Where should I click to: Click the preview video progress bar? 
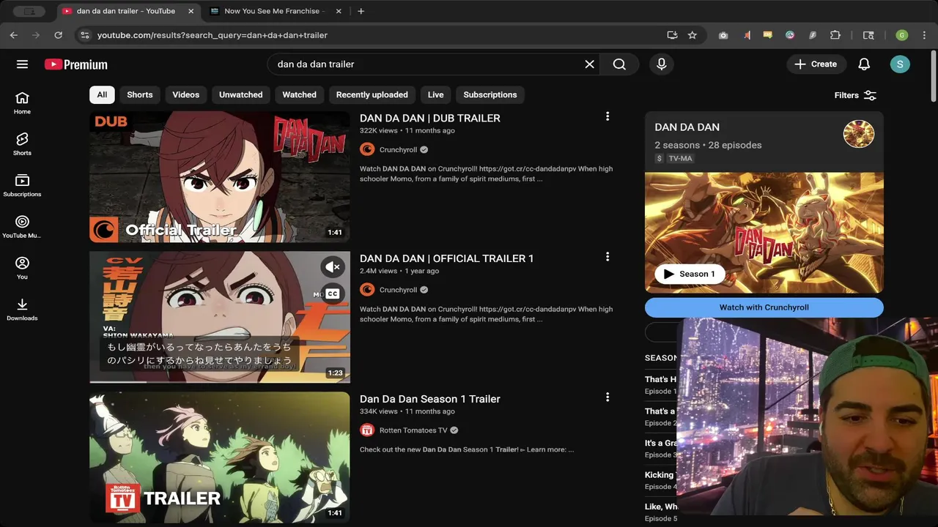[x=220, y=381]
